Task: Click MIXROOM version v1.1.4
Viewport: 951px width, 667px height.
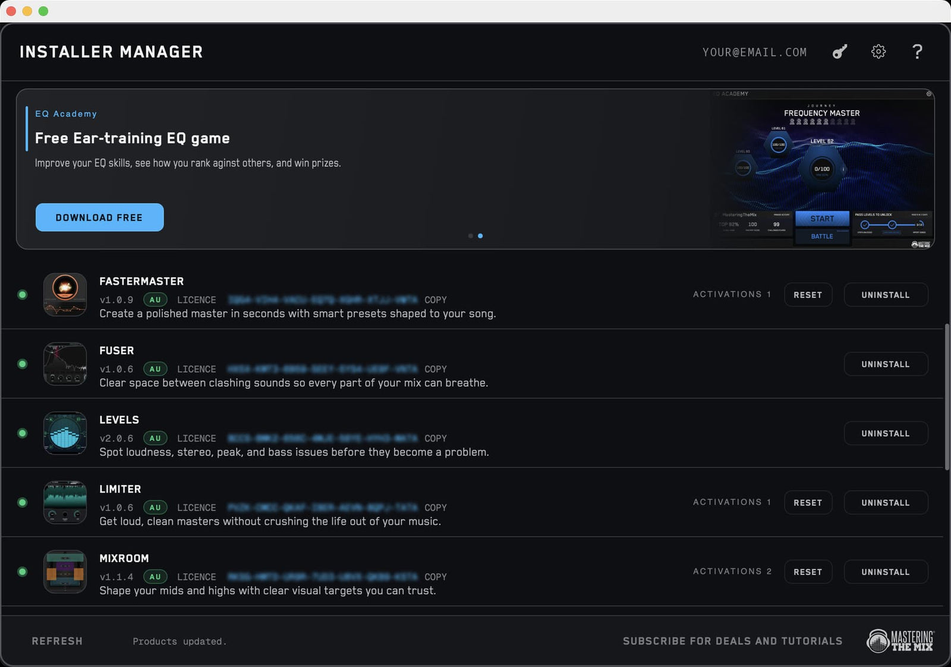Action: (x=116, y=577)
